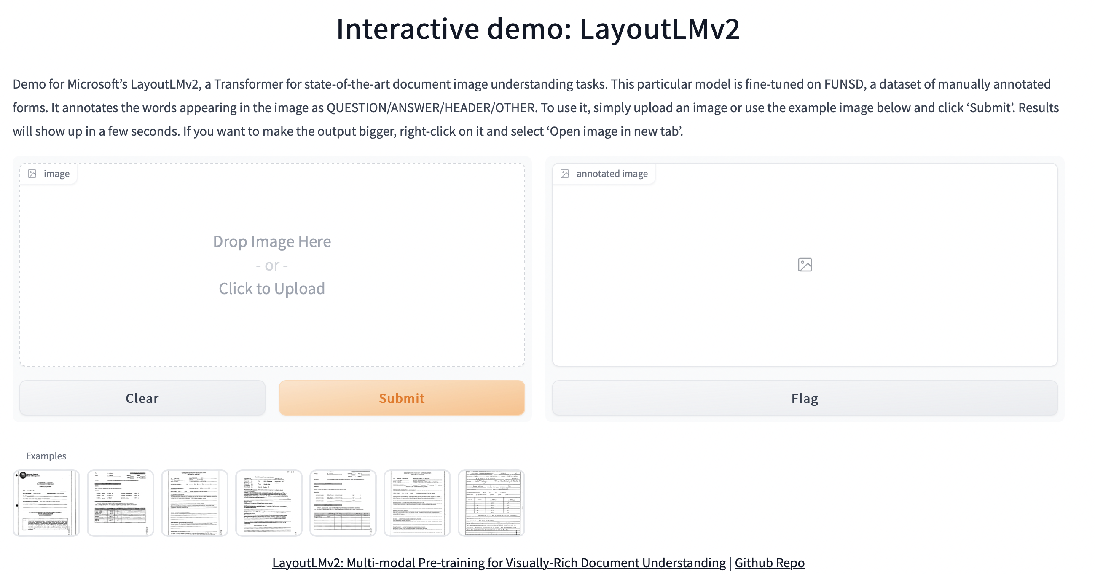Click the 'annotated image' component label
The width and height of the screenshot is (1095, 574).
point(612,173)
